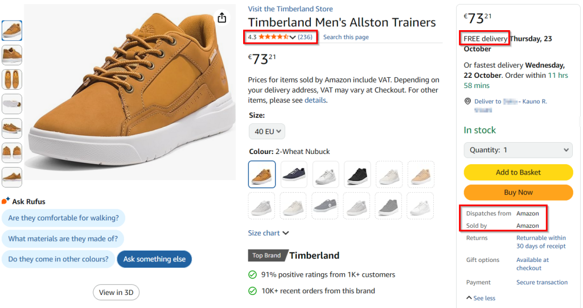This screenshot has height=308, width=583.
Task: Open ratings breakdown chevron next to stars
Action: (x=293, y=38)
